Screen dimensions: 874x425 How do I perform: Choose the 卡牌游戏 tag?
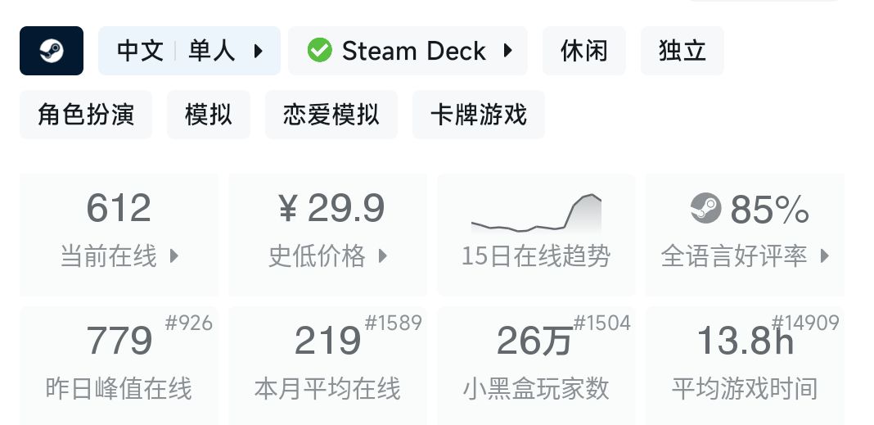pos(479,115)
